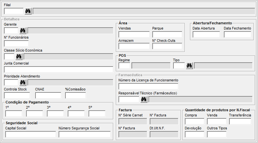This screenshot has height=143, width=258.
Task: Focus the Número Segurança Social field
Action: [x=85, y=134]
